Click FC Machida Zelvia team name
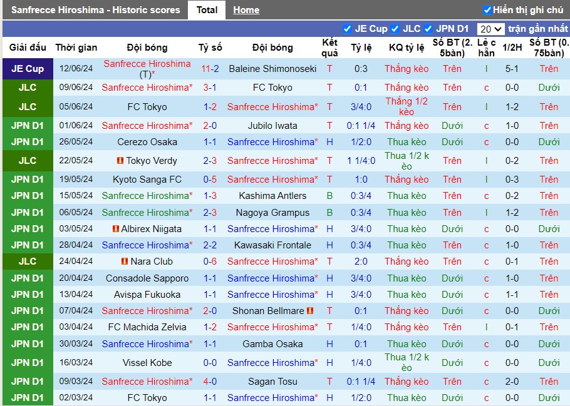Screen dimensions: 570x406 point(147,327)
